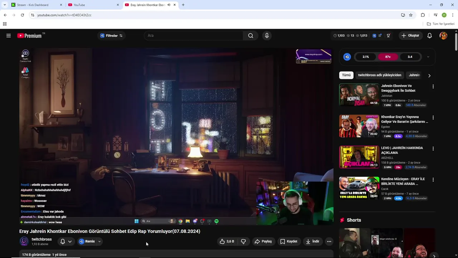The width and height of the screenshot is (458, 258).
Task: Like the video (3,6 B)
Action: [x=227, y=242]
